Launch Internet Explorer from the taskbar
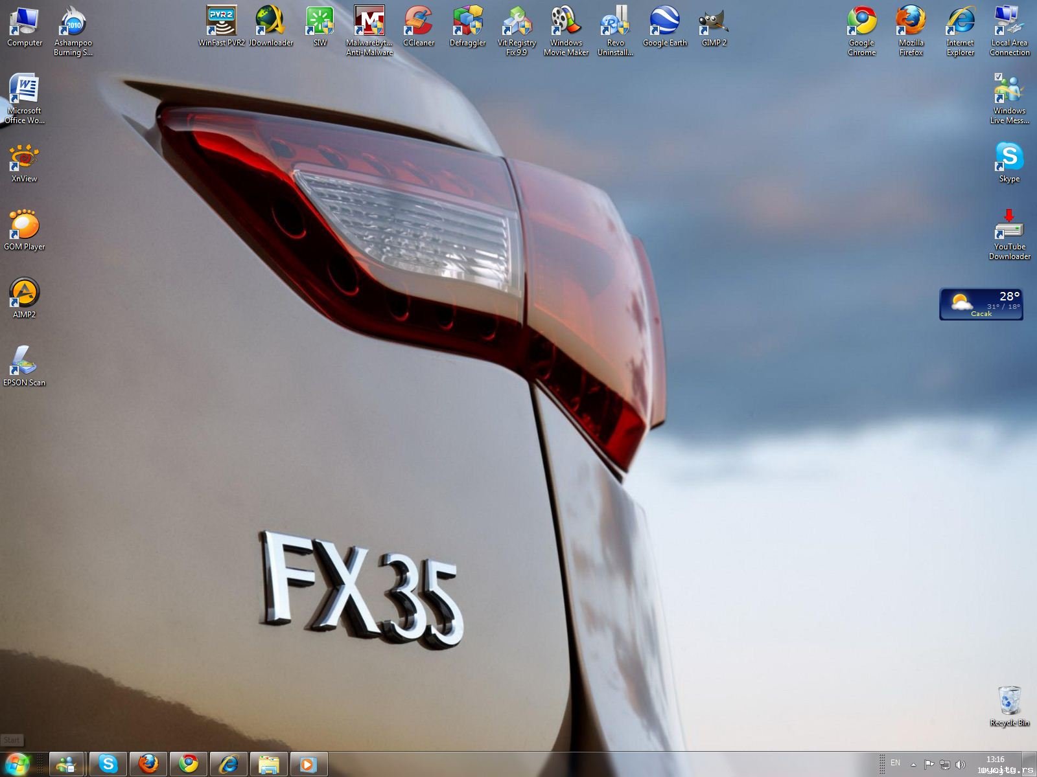 click(x=228, y=765)
